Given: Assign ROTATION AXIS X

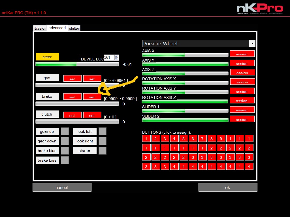Looking at the screenshot, I should (x=243, y=82).
